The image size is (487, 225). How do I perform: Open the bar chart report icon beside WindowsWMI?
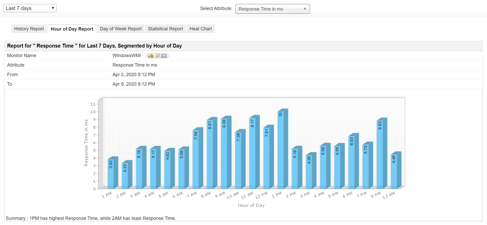point(151,56)
